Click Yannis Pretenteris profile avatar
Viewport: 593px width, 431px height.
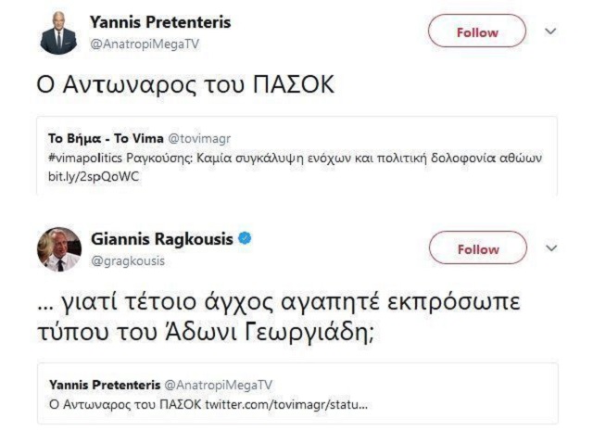[59, 33]
